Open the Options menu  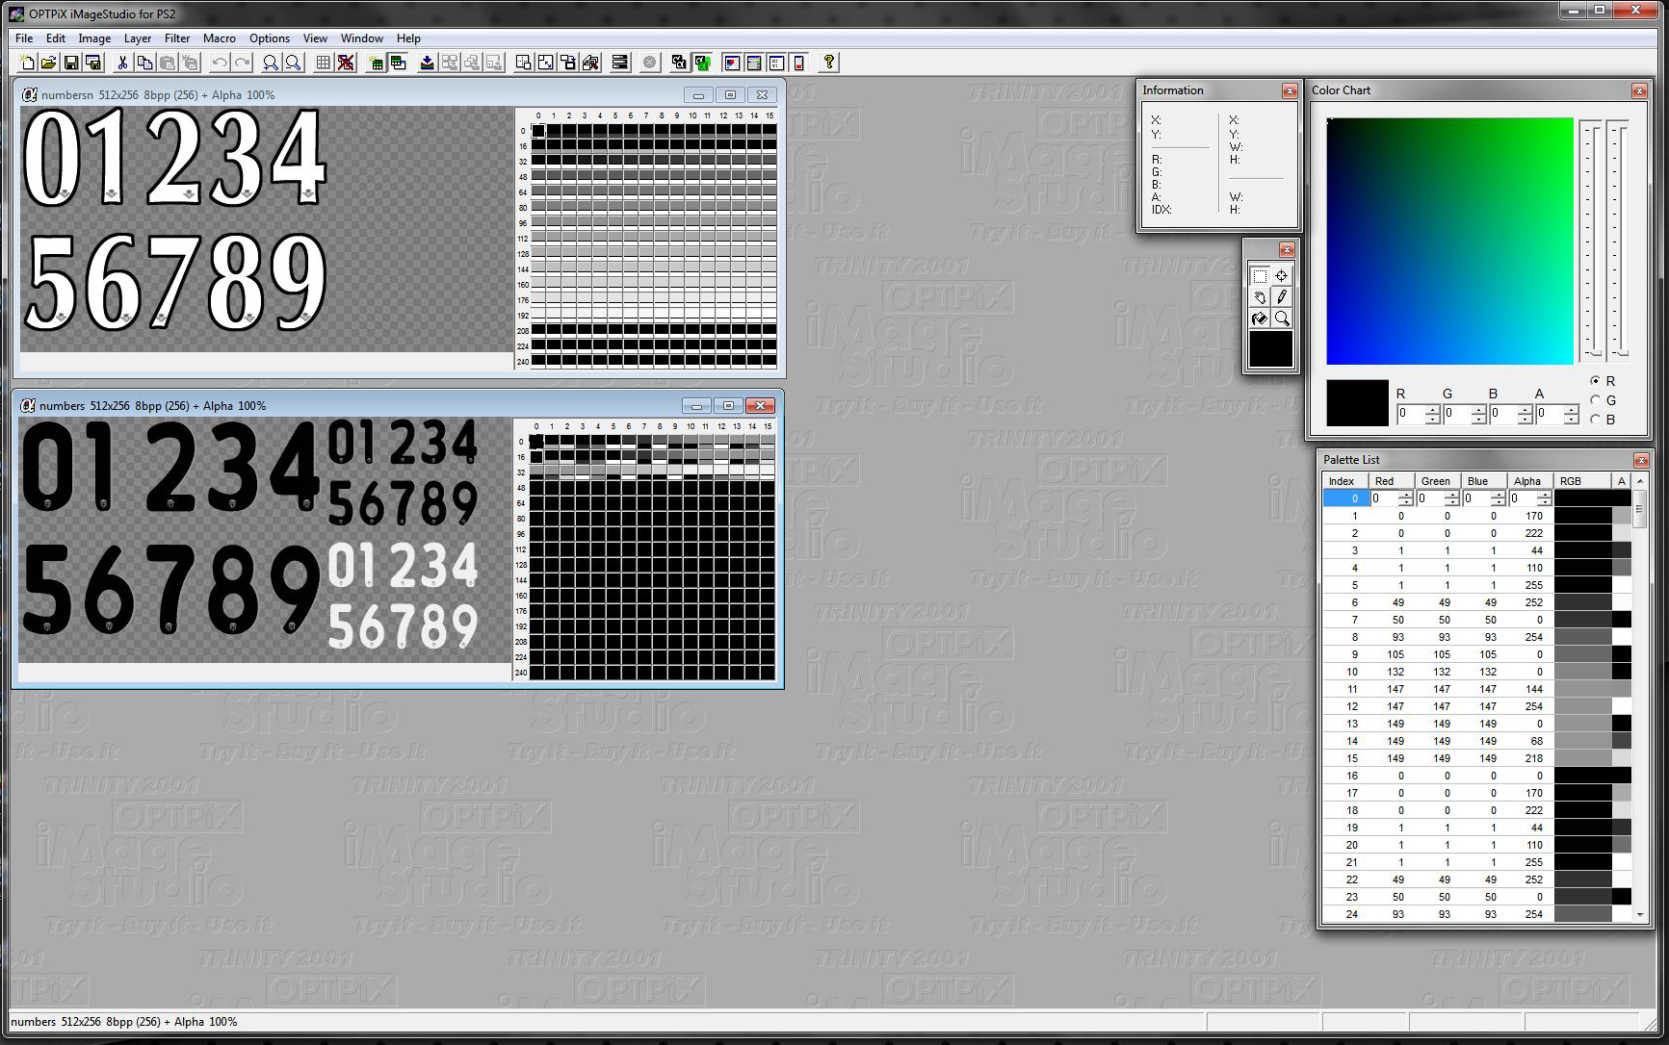coord(270,38)
